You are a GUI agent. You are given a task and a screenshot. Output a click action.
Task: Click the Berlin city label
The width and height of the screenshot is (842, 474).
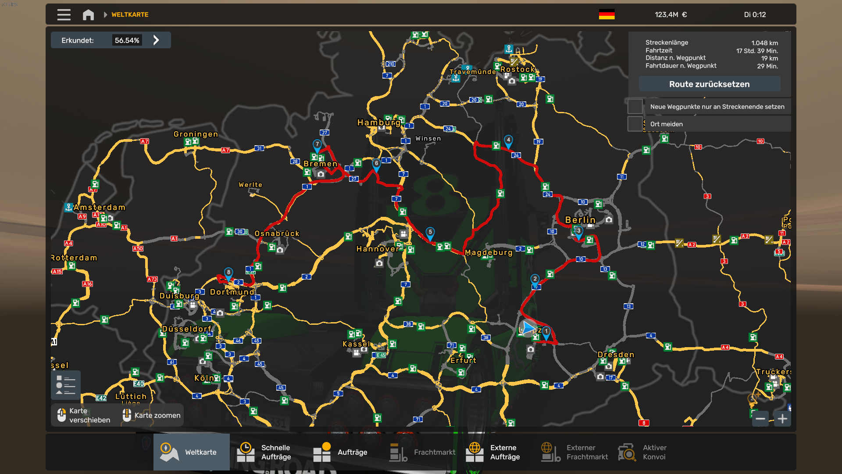coord(580,220)
